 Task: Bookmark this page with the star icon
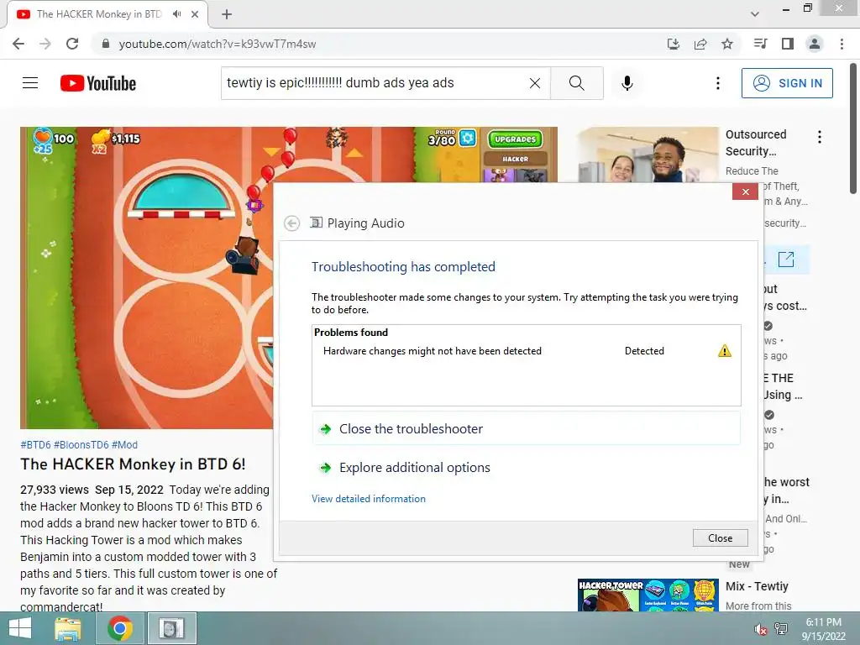(x=727, y=44)
